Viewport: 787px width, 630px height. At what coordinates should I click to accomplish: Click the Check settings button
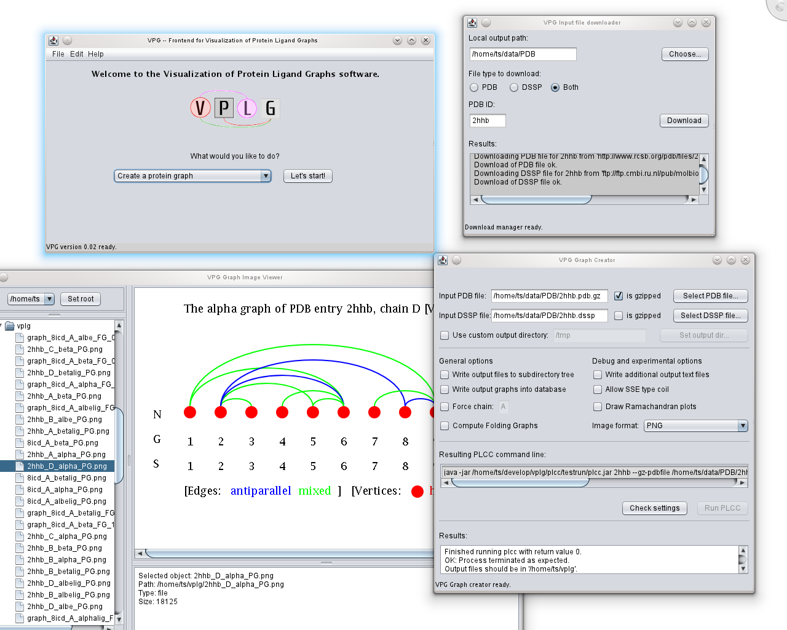point(654,508)
